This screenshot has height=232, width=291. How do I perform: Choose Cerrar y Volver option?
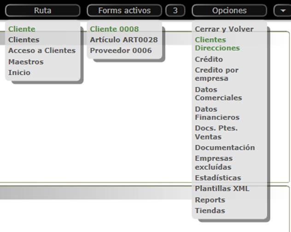tap(224, 29)
